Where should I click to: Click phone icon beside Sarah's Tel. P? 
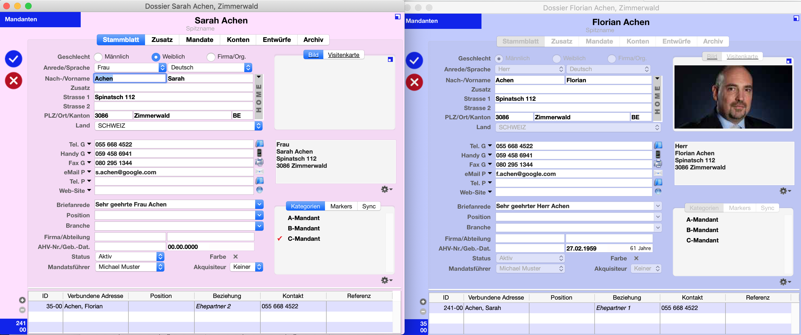259,181
